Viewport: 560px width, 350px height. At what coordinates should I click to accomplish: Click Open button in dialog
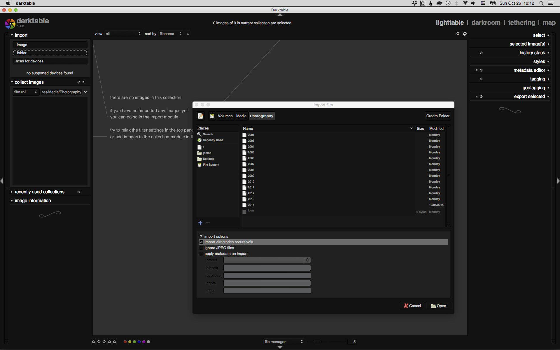438,306
